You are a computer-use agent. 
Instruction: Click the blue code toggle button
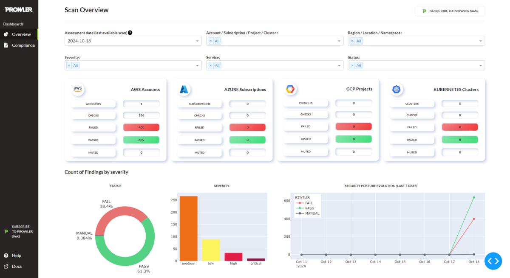click(493, 261)
